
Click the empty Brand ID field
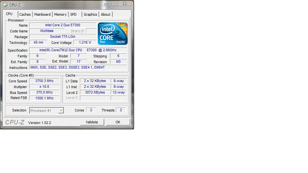click(x=91, y=31)
